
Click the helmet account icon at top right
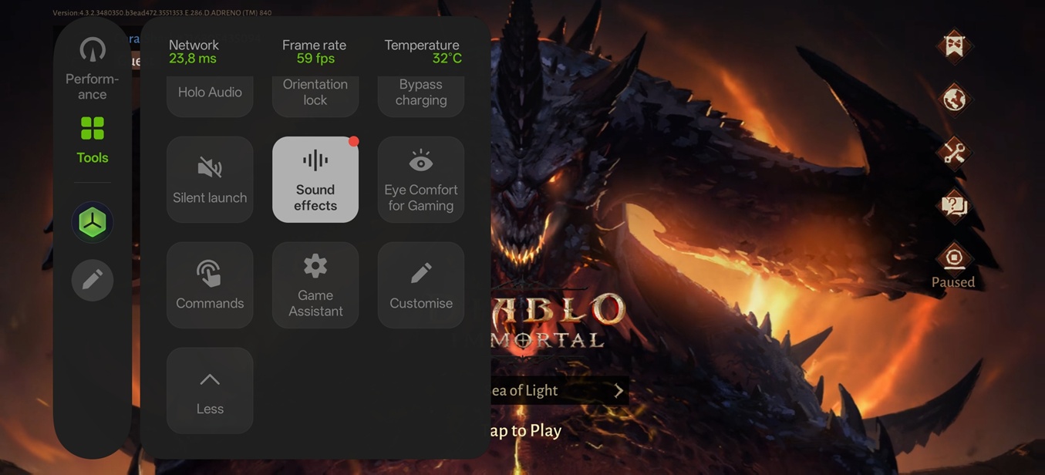(954, 45)
